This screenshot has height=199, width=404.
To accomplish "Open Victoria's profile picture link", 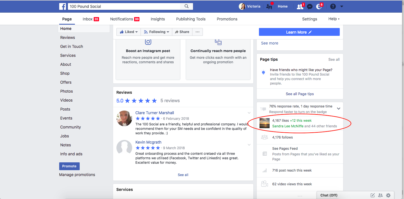I will click(242, 6).
